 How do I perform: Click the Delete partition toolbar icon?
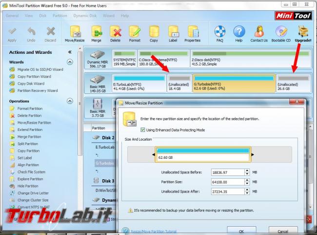(x=116, y=32)
